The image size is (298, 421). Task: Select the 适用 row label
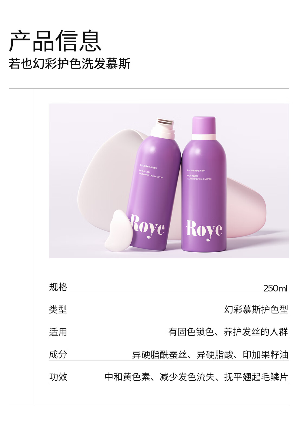(x=58, y=332)
